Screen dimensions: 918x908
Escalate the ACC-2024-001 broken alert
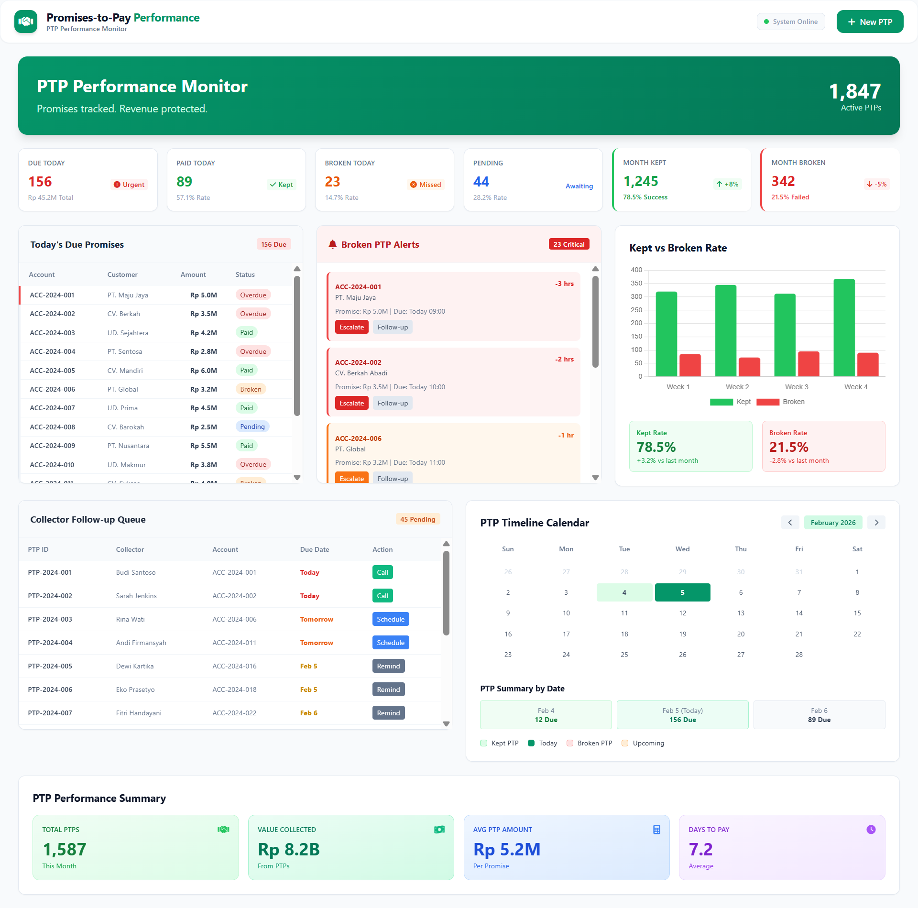tap(351, 327)
